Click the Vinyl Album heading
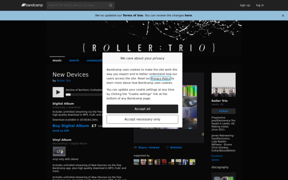The width and height of the screenshot is (288, 180). [x=62, y=140]
